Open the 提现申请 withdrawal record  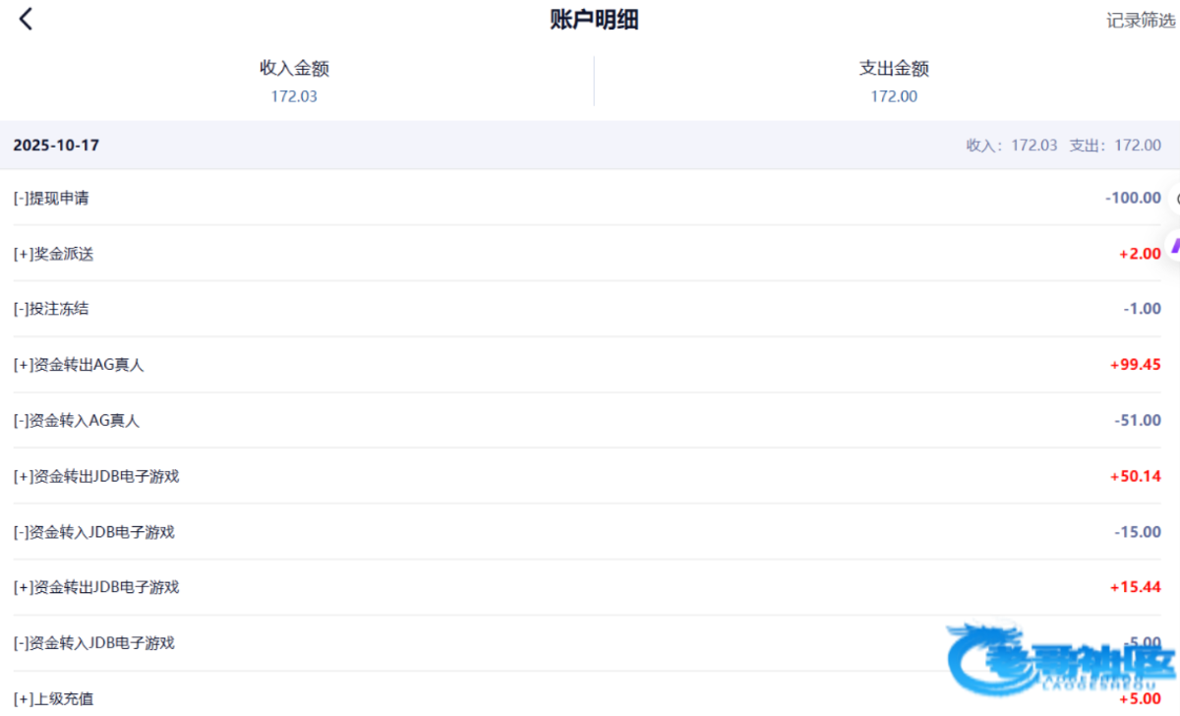[x=51, y=198]
